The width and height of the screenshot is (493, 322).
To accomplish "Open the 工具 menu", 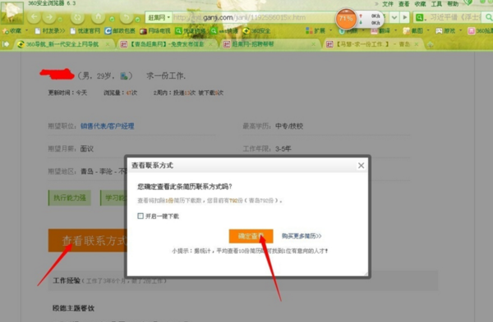I will [436, 4].
